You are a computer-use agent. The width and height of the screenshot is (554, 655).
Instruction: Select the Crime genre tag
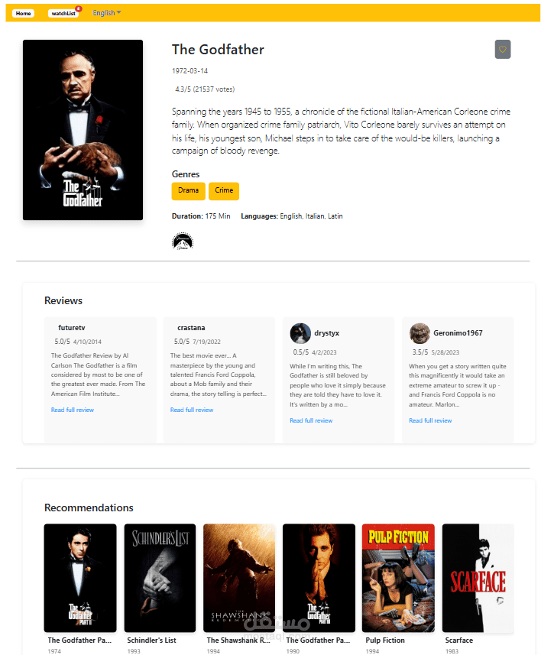tap(224, 191)
